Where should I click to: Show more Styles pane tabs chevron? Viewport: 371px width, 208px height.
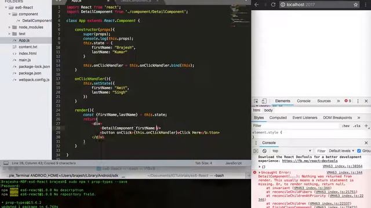coord(359,117)
